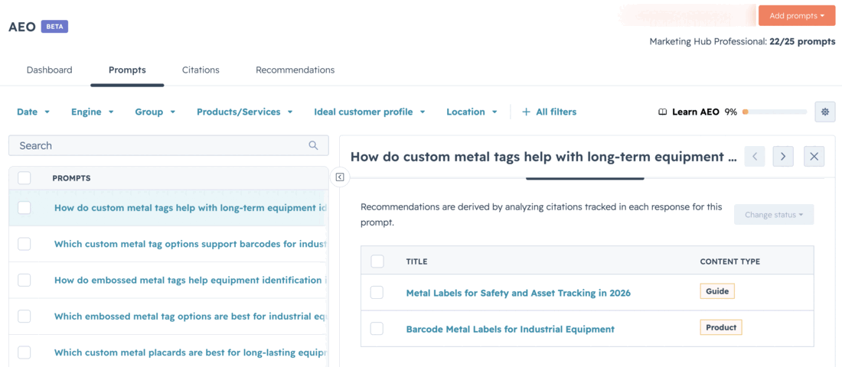Click the '22/25 prompts' usage text
Screen dimensions: 842x367
point(802,41)
